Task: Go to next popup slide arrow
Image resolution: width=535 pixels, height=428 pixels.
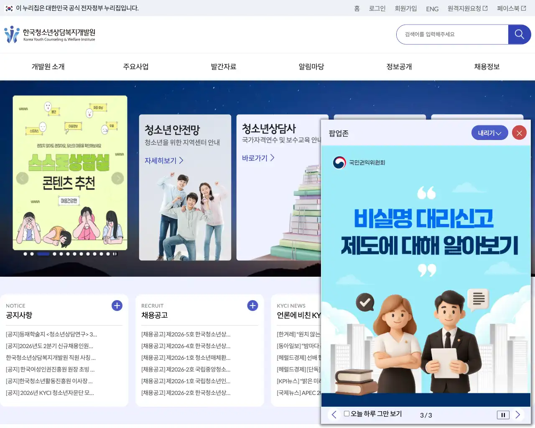Action: pyautogui.click(x=517, y=415)
